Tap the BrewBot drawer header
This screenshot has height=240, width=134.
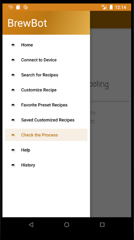46,23
